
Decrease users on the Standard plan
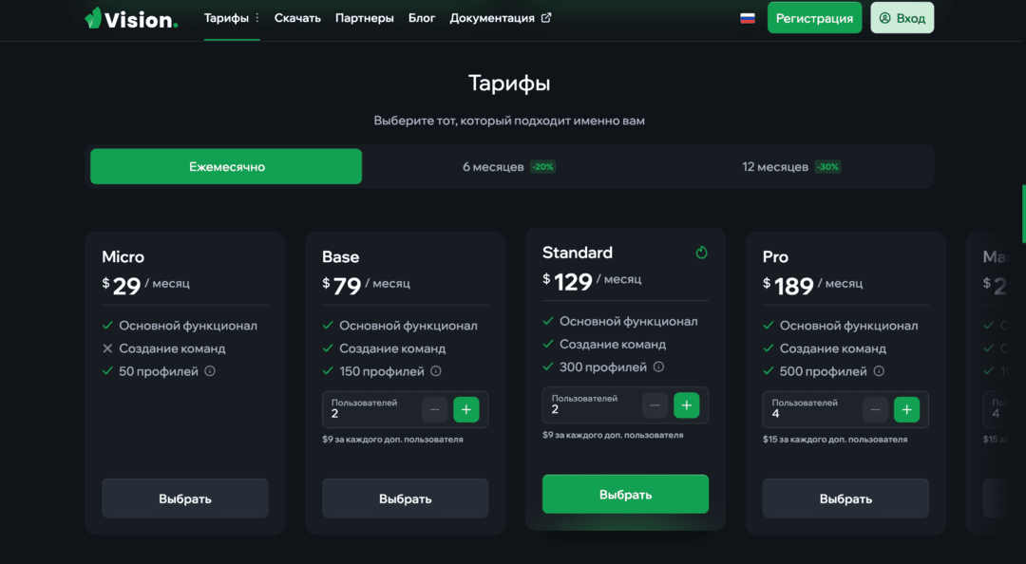[x=655, y=405]
